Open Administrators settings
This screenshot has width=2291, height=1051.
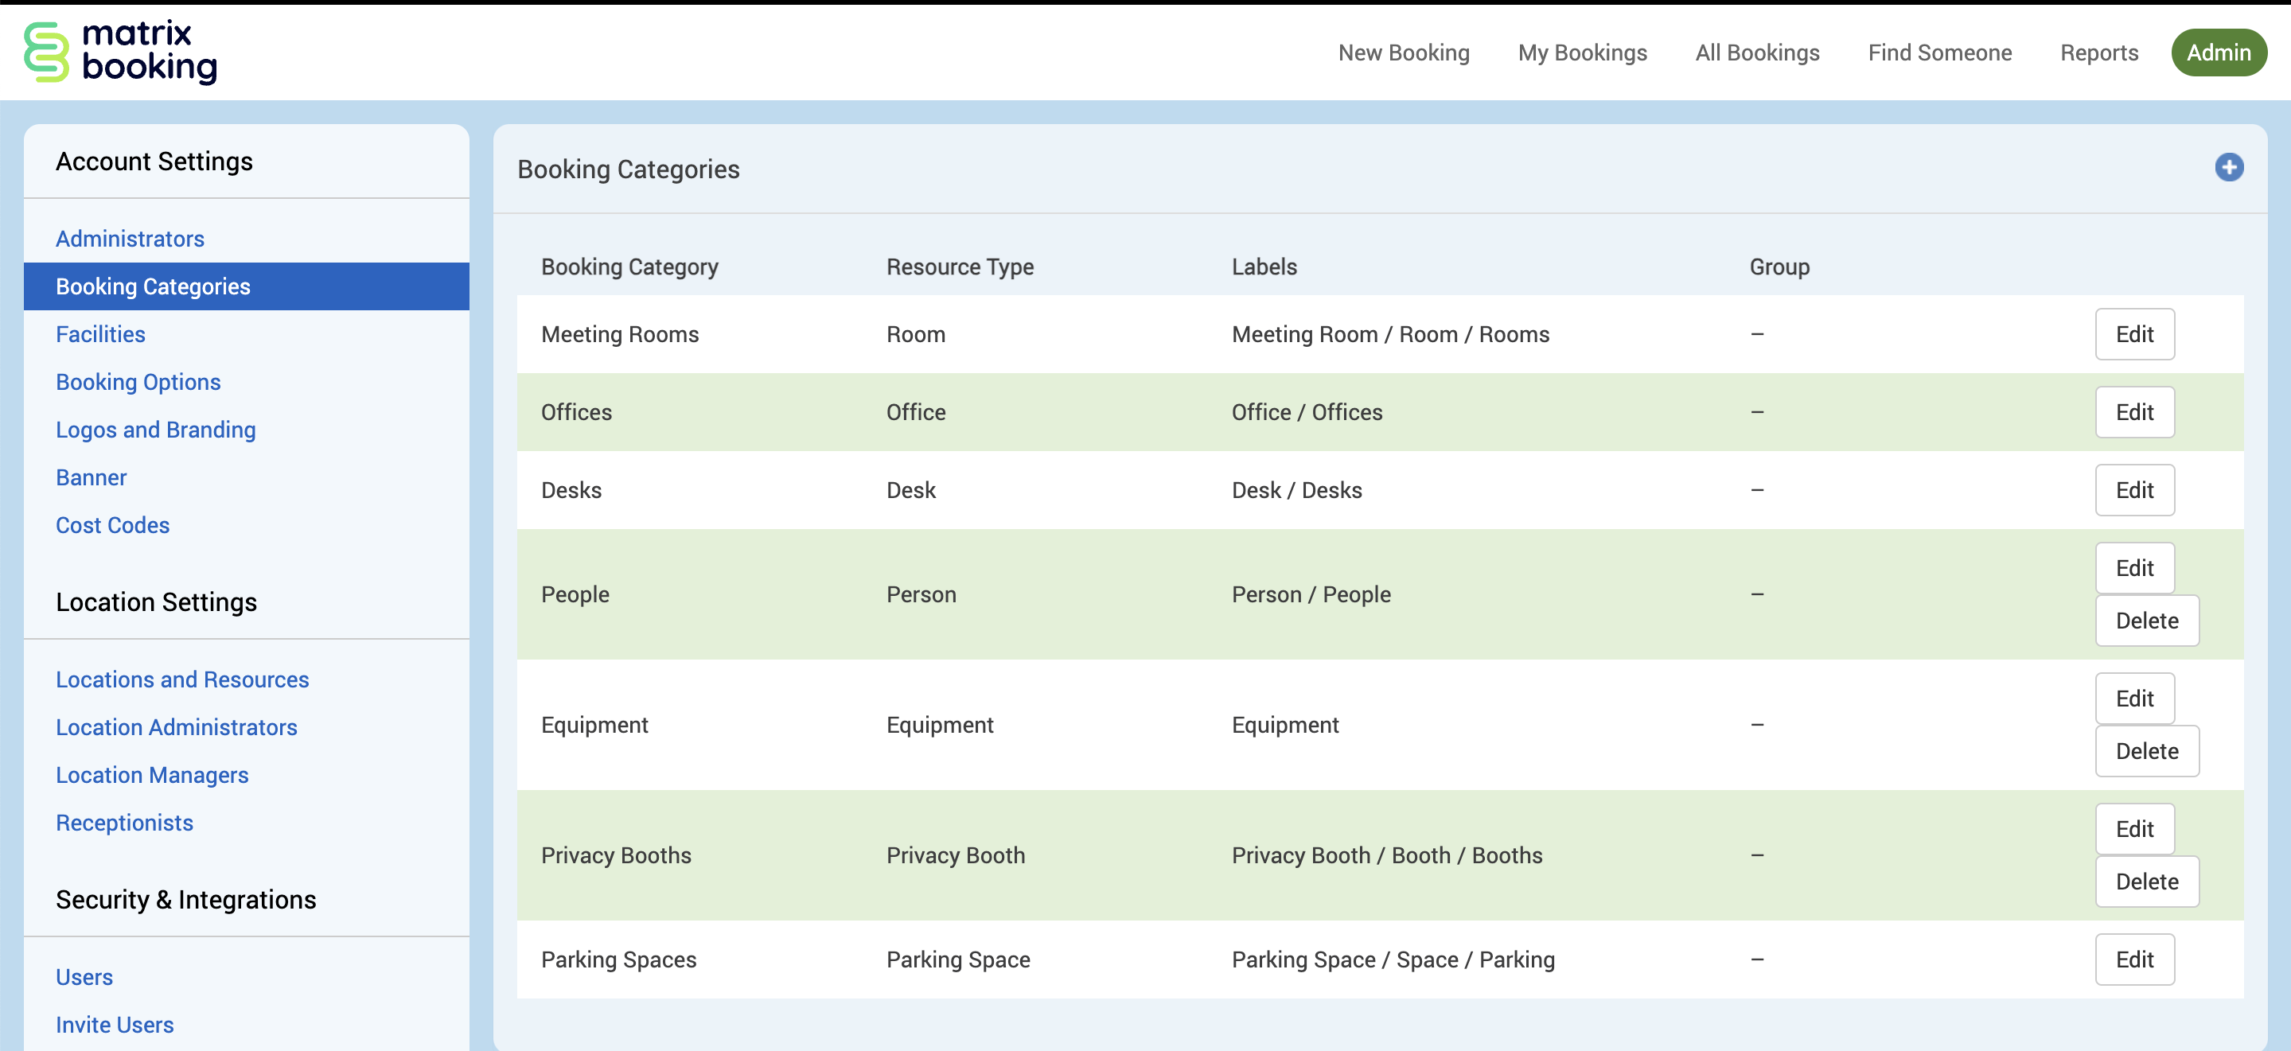click(130, 237)
